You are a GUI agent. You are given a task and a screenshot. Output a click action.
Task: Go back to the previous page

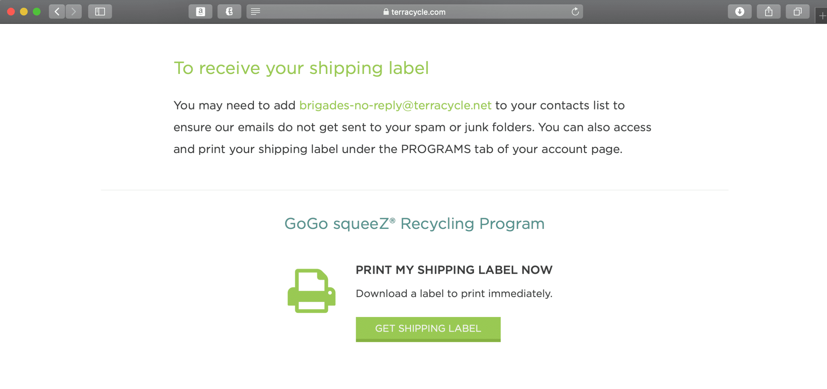[x=57, y=12]
